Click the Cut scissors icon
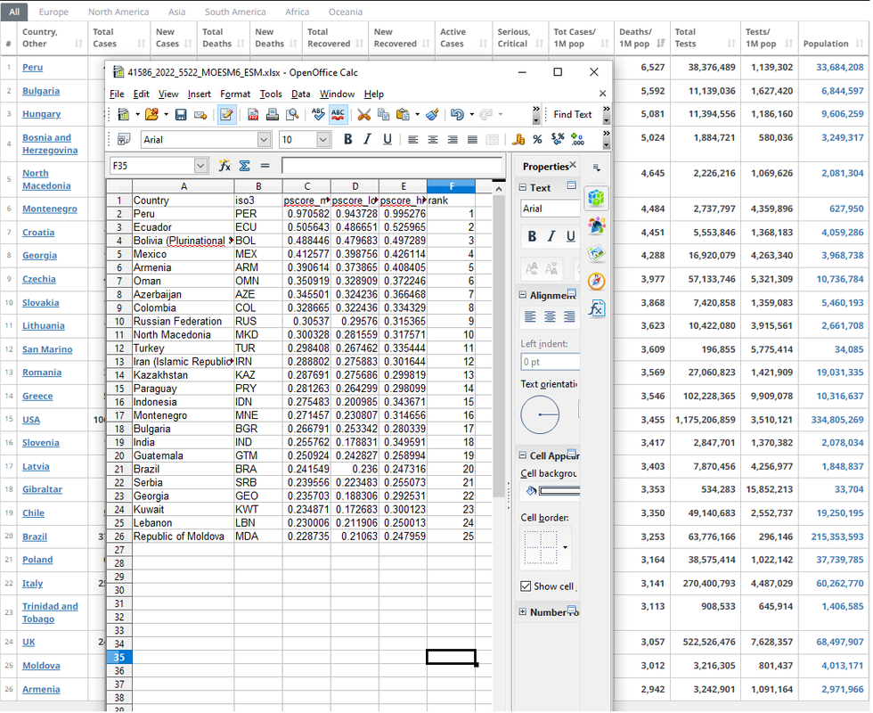 364,115
